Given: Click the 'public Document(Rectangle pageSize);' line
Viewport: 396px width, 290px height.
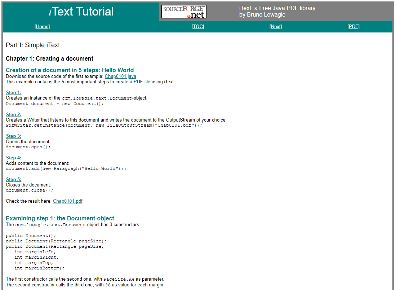Looking at the screenshot, I should click(x=56, y=241).
